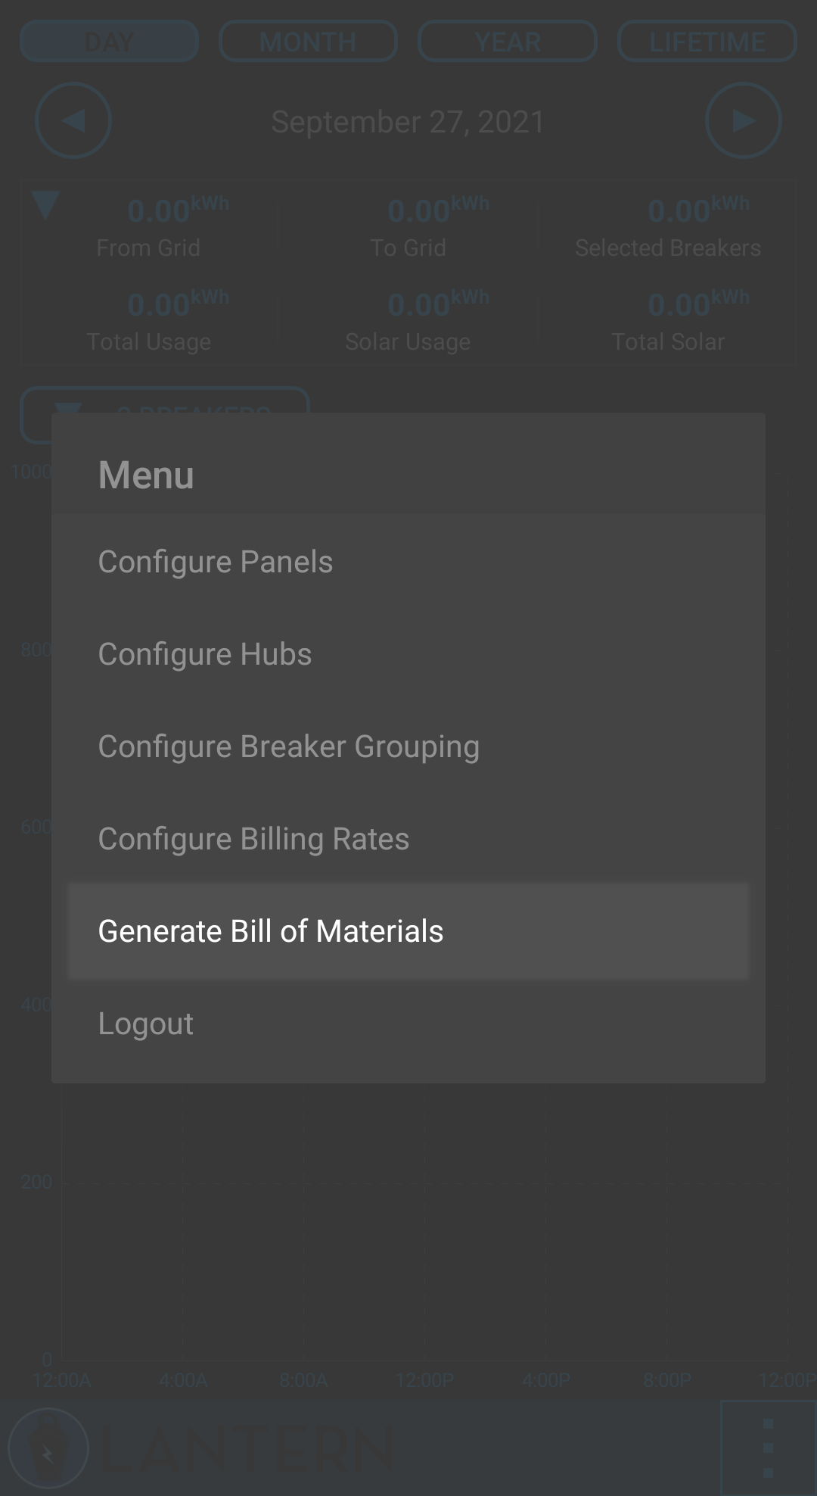Go to previous day with left arrow
Image resolution: width=817 pixels, height=1496 pixels.
(x=73, y=121)
